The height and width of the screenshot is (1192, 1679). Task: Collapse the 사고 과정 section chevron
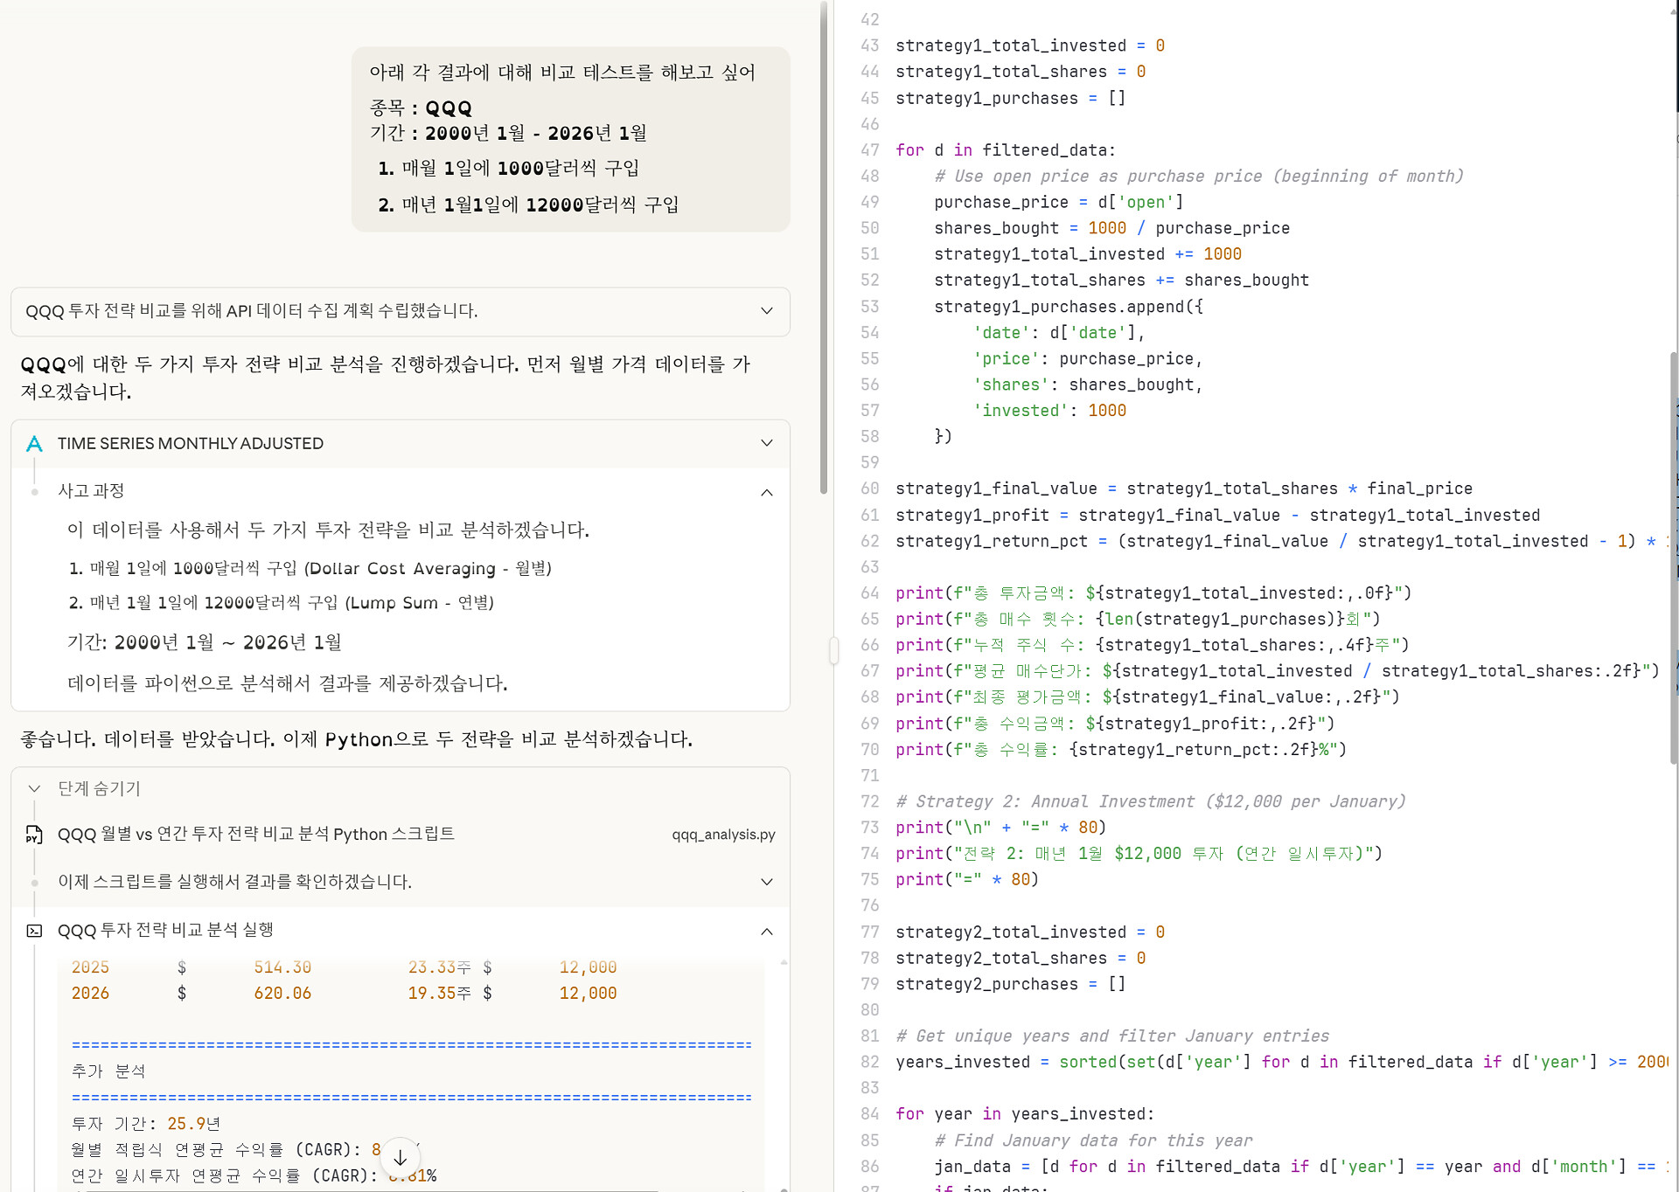click(x=766, y=492)
